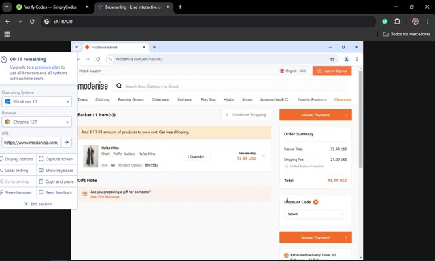Screen dimensions: 435x261
Task: Open the Knitwear menu
Action: (185, 99)
